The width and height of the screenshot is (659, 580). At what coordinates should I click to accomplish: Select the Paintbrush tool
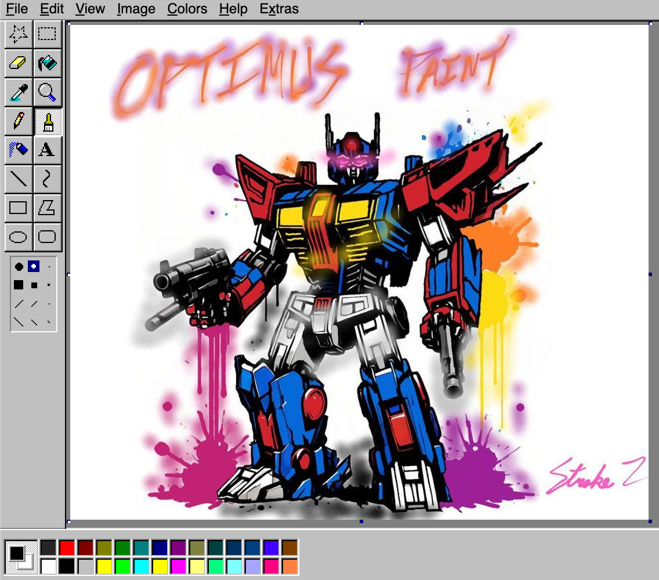(48, 121)
